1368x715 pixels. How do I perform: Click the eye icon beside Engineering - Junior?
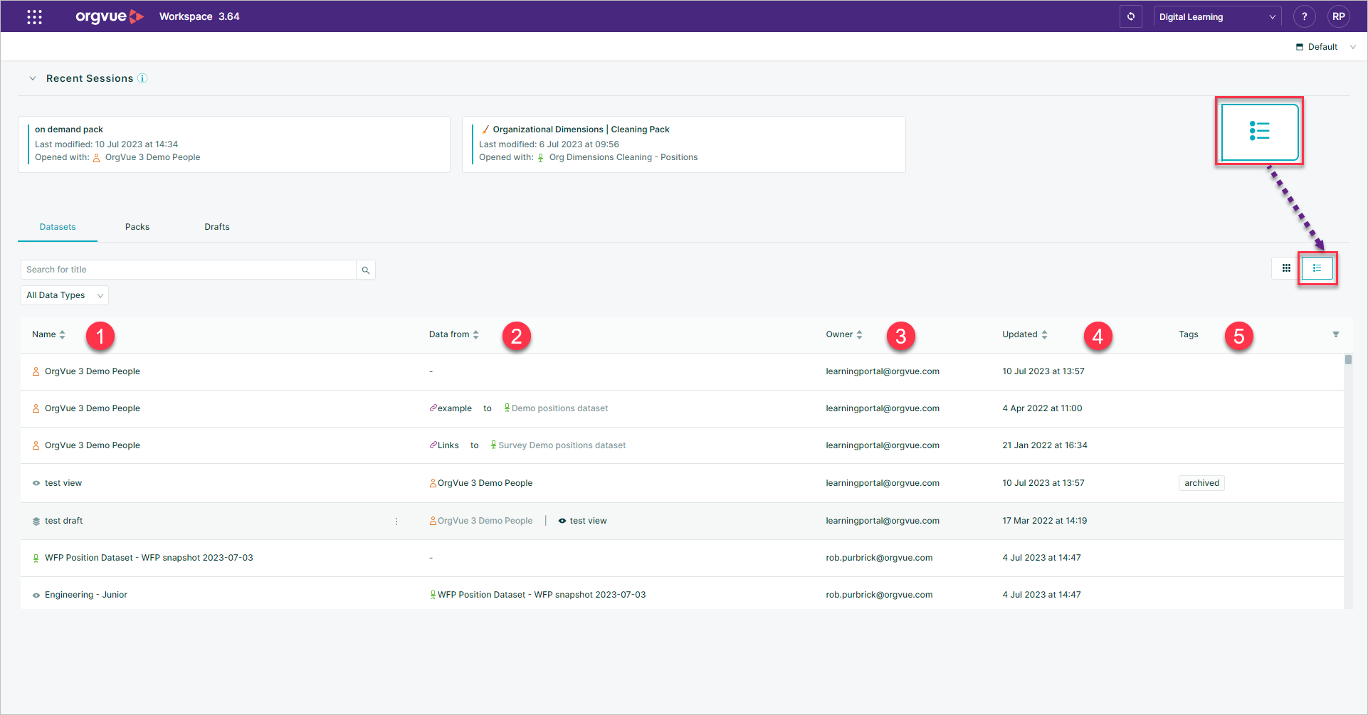pyautogui.click(x=36, y=595)
